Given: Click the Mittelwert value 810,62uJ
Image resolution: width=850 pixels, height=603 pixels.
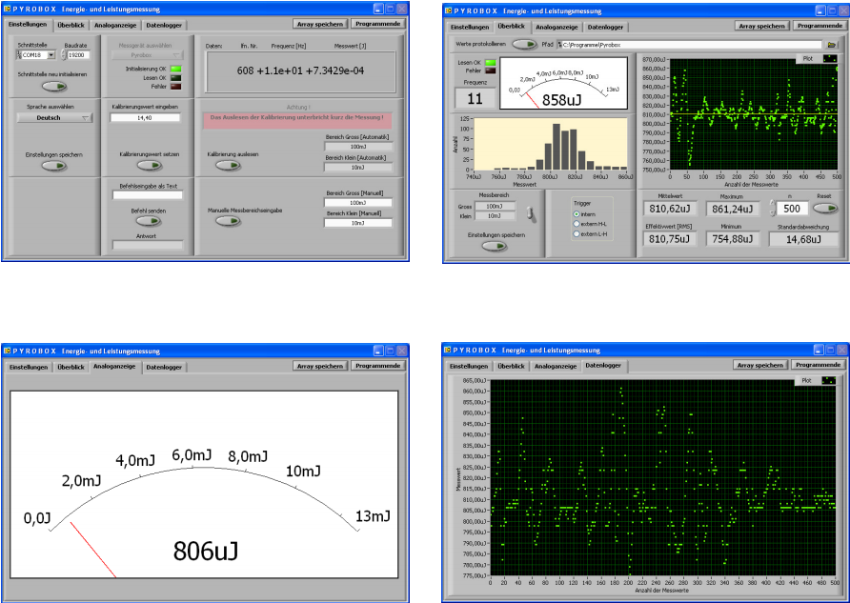Looking at the screenshot, I should (x=670, y=209).
